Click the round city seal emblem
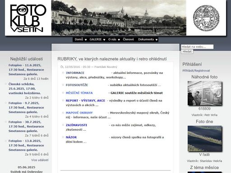Viewport: 231px width, 173px height. [x=206, y=18]
